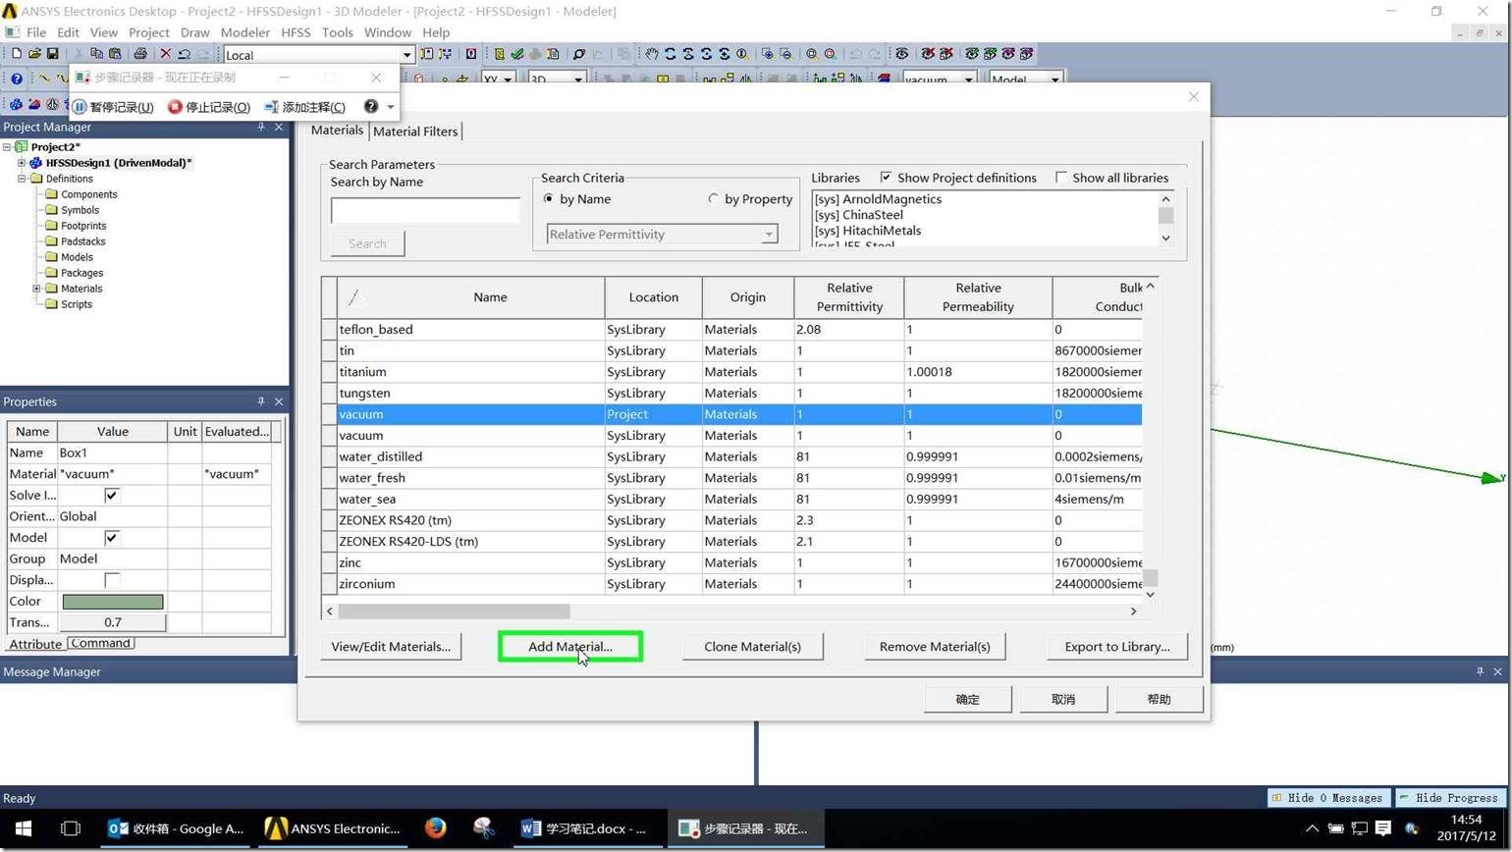Click View/Edit Materials button
This screenshot has width=1512, height=852.
(391, 646)
